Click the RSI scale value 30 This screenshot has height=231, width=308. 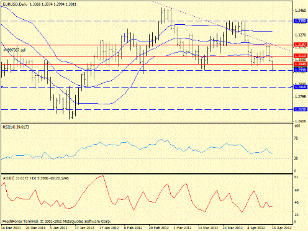[296, 158]
